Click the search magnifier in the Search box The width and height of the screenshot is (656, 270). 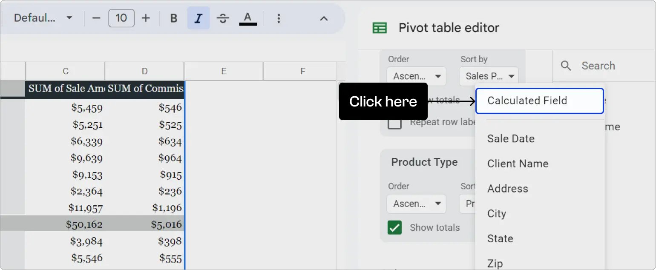coord(565,66)
